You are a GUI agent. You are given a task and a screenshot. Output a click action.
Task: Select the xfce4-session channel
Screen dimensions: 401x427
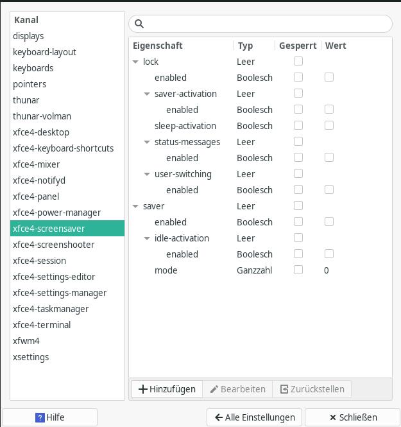(67, 261)
